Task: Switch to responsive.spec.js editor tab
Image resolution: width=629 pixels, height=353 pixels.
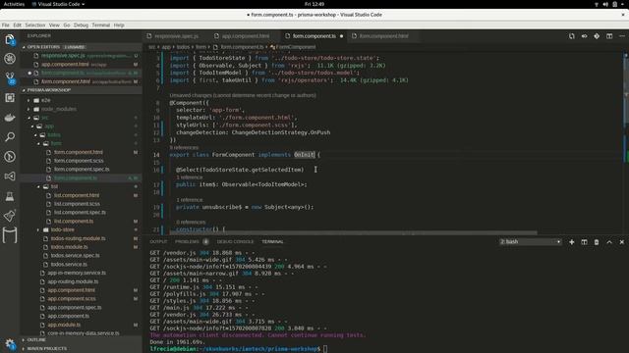Action: coord(176,36)
